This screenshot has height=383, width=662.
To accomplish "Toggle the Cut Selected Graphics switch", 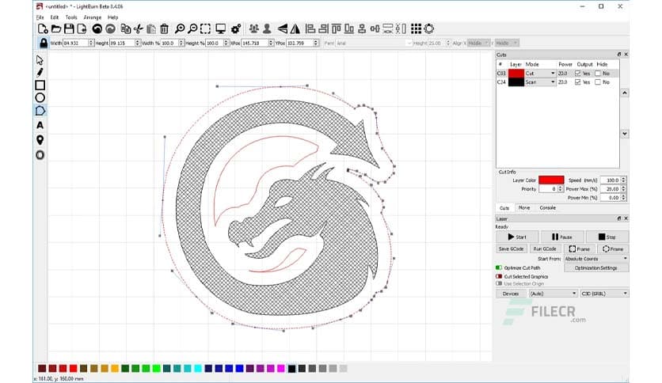I will (x=499, y=275).
